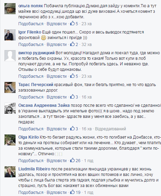
Task: Visit Тарас Печерский's profile name link
Action: coord(36,85)
